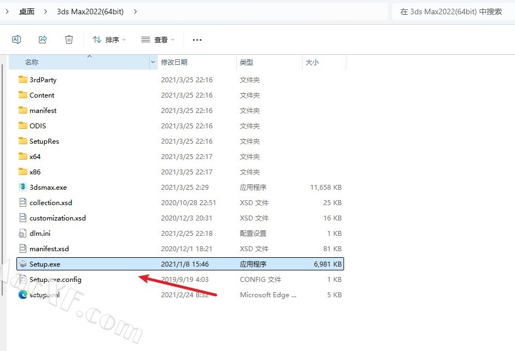Open the 名称 column filter dropdown arrow

[x=153, y=62]
